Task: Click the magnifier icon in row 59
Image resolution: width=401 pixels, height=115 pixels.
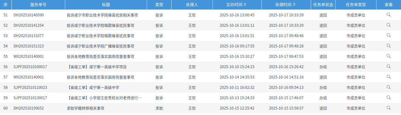Action: 389,98
